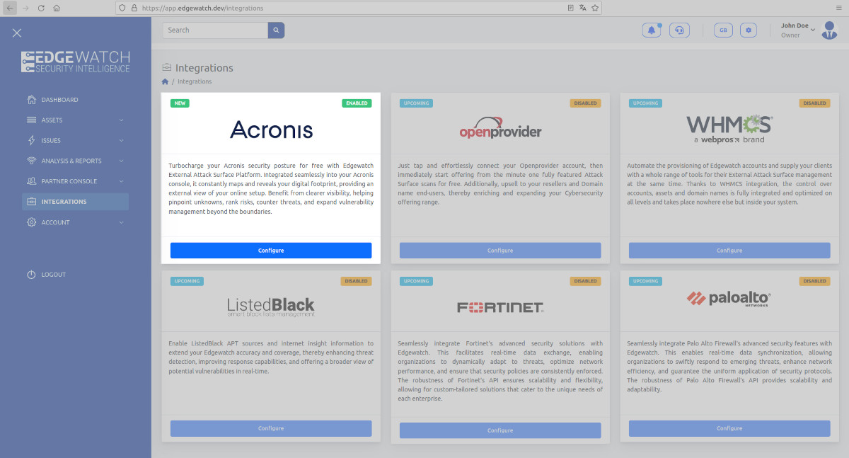Focus the Search input field
The height and width of the screenshot is (458, 849).
click(215, 30)
